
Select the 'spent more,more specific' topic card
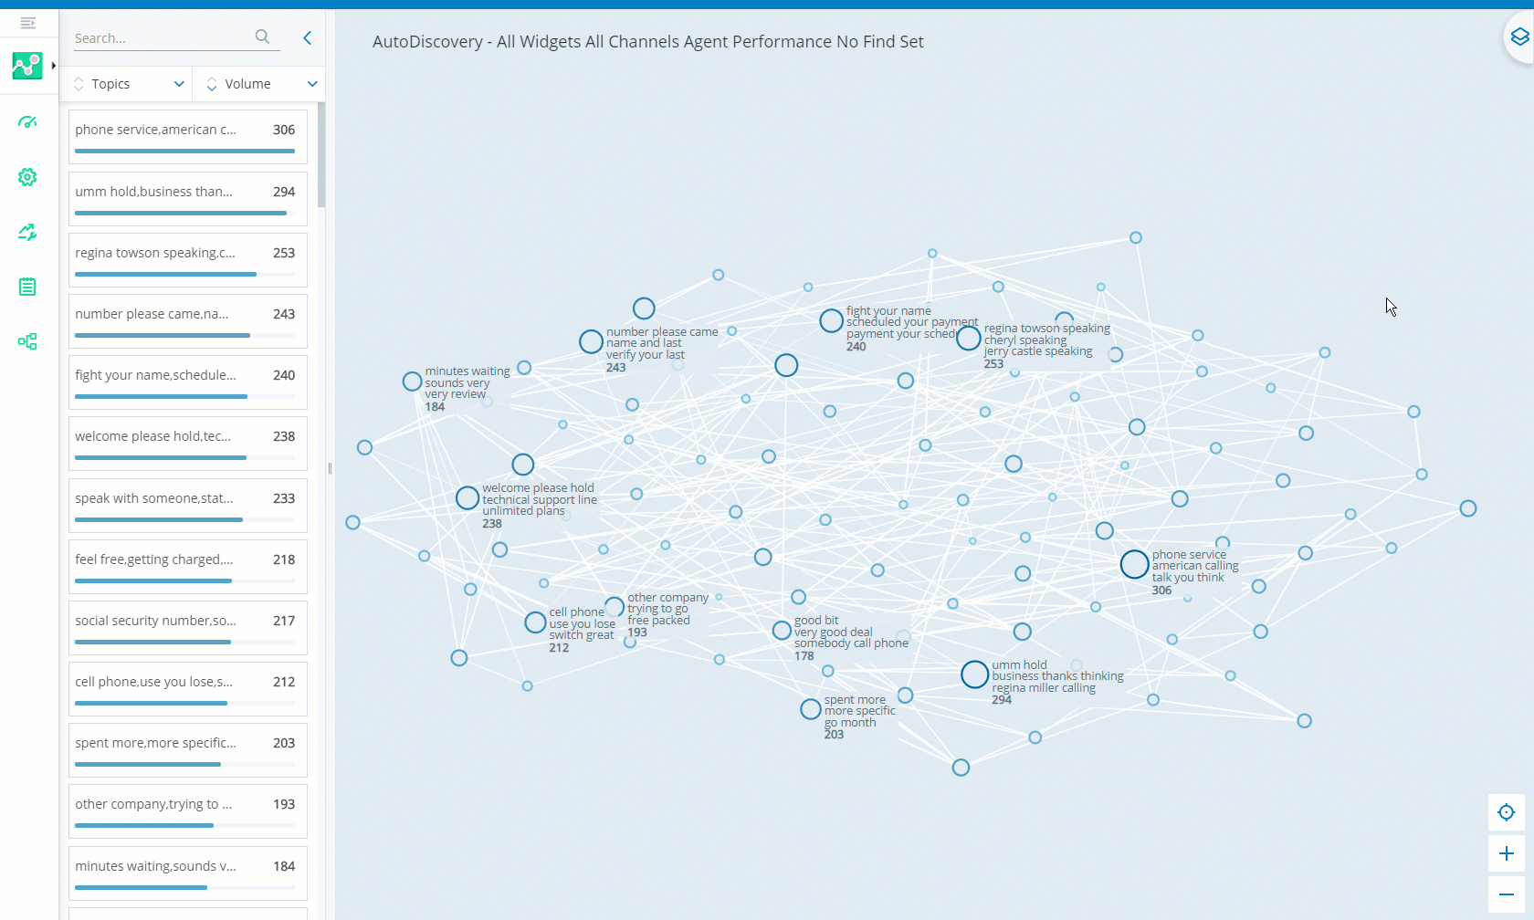(x=188, y=750)
